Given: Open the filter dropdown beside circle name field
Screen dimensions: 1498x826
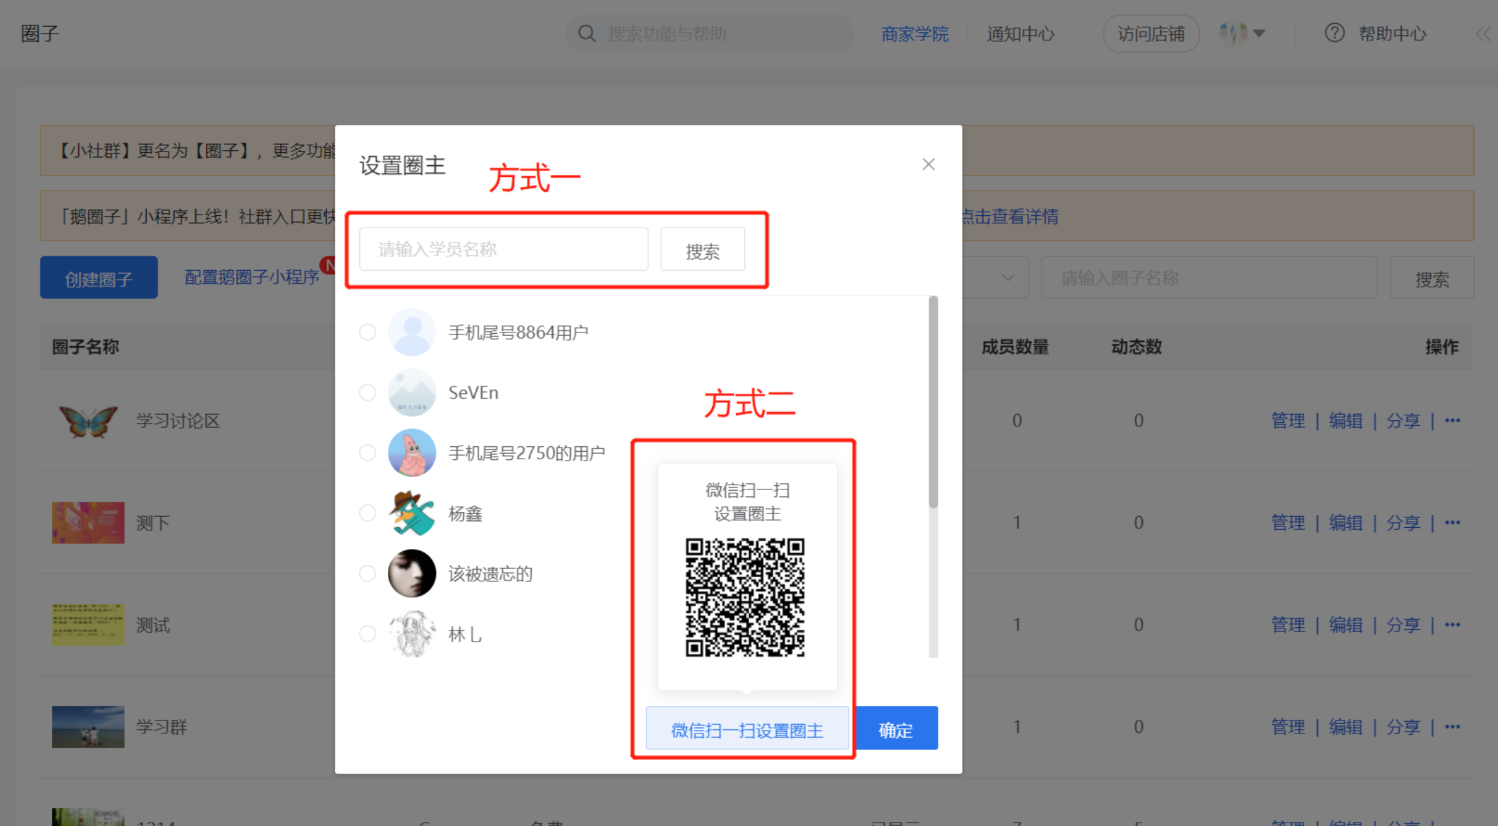Looking at the screenshot, I should (x=1007, y=278).
